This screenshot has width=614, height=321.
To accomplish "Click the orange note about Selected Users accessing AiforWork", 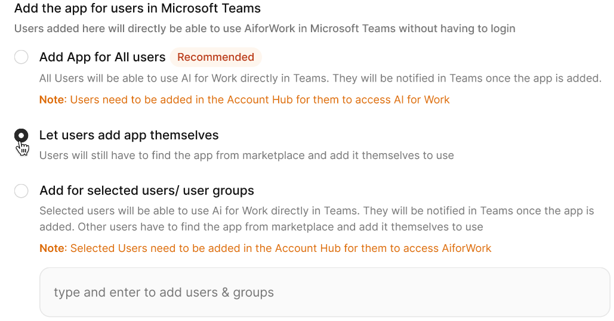I will tap(266, 248).
